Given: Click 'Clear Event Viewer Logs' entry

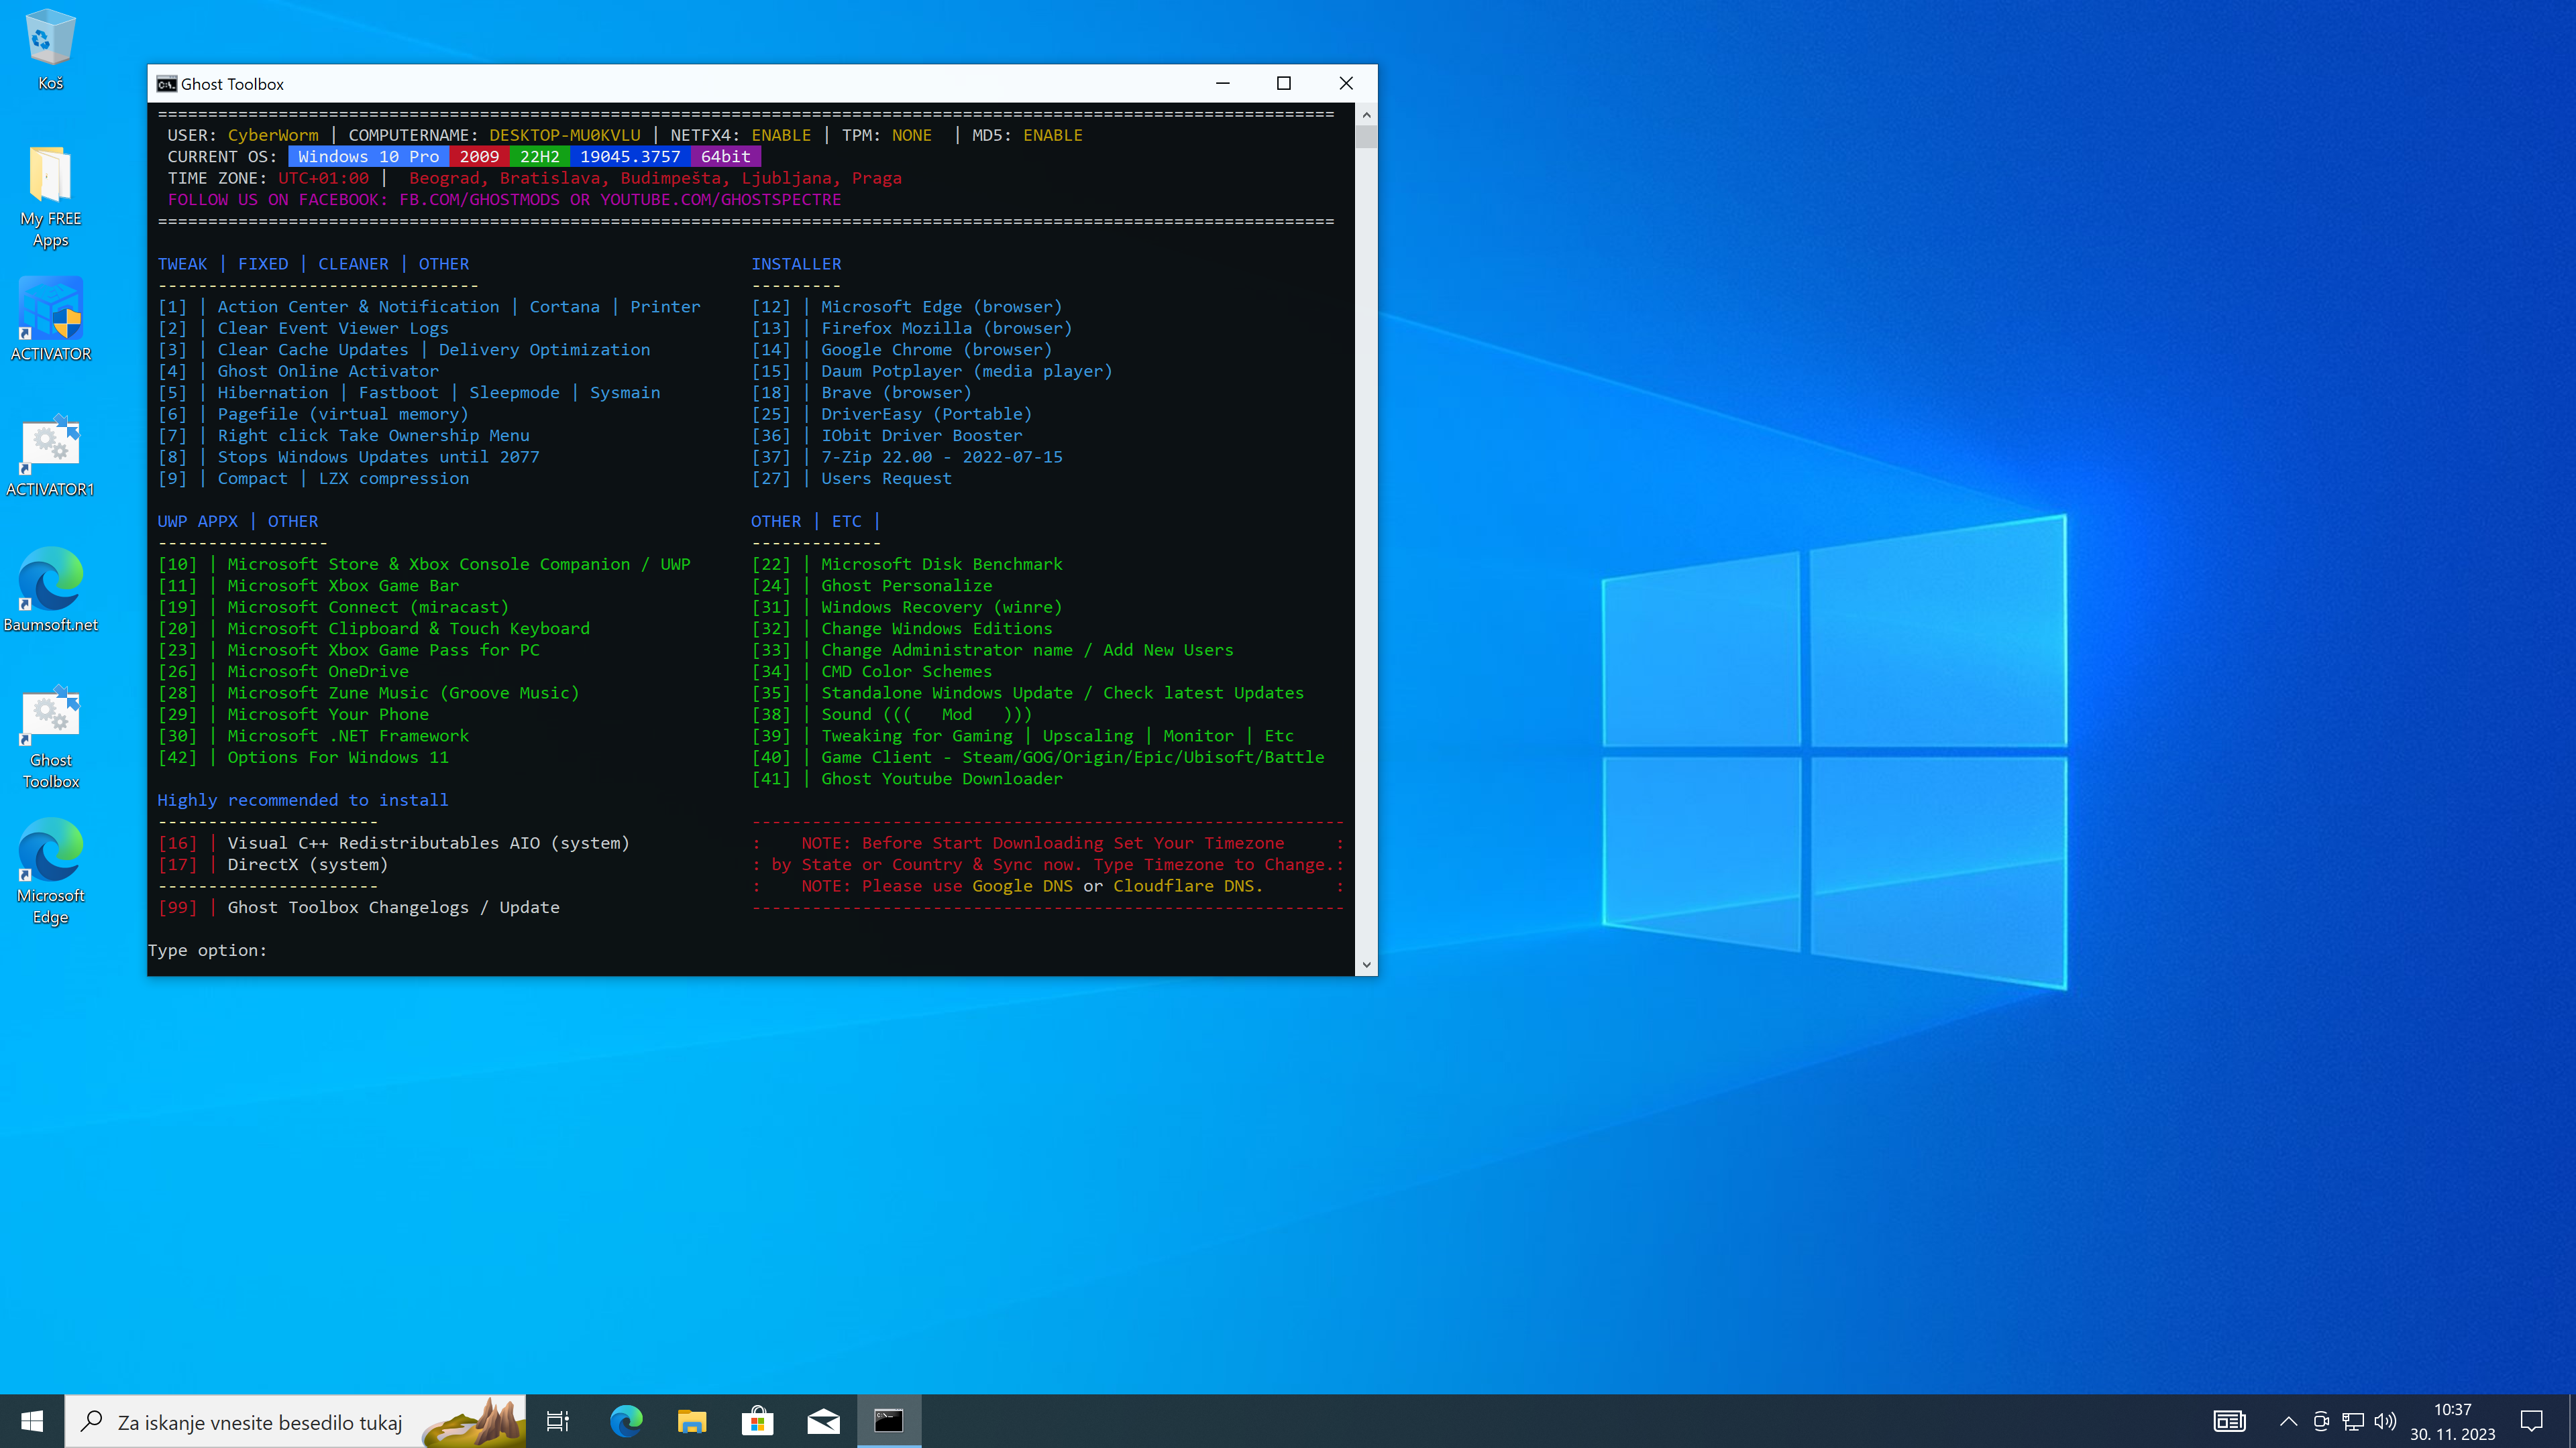Looking at the screenshot, I should coord(333,328).
